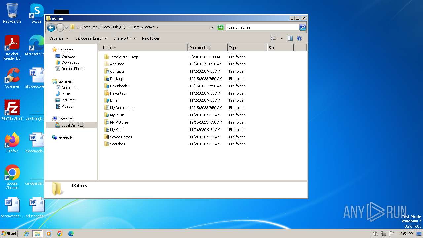Image resolution: width=423 pixels, height=238 pixels.
Task: Click the volume speaker tray icon
Action: point(375,234)
